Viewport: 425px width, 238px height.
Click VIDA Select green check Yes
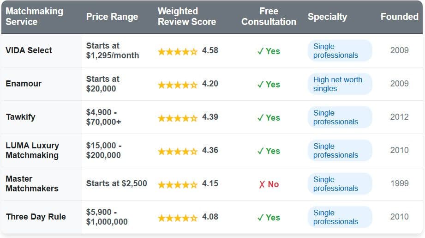[269, 51]
